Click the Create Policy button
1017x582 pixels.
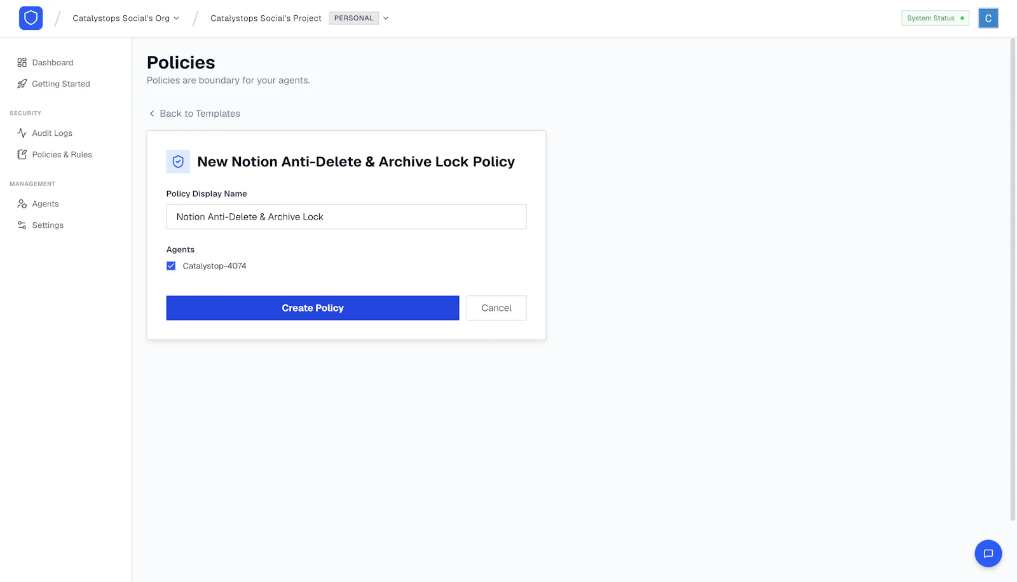click(x=313, y=308)
